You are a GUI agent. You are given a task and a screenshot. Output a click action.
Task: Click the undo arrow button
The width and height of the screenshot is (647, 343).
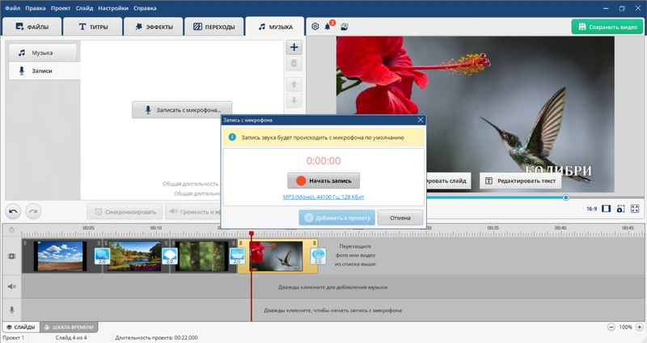(x=14, y=210)
